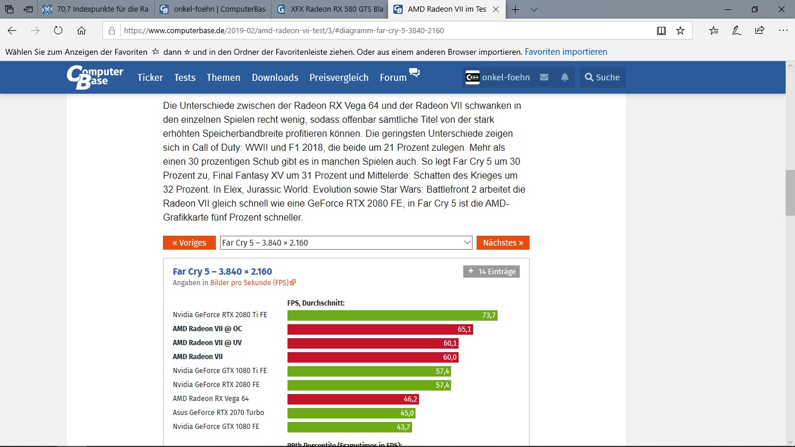Open the Downloads section
Image resolution: width=795 pixels, height=447 pixels.
pos(275,77)
